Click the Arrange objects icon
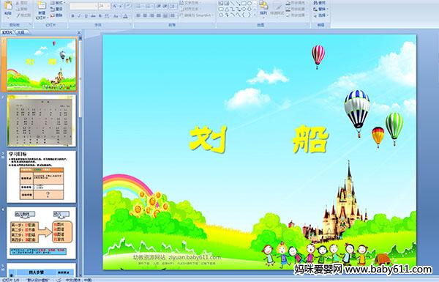This screenshot has height=282, width=439. [263, 8]
